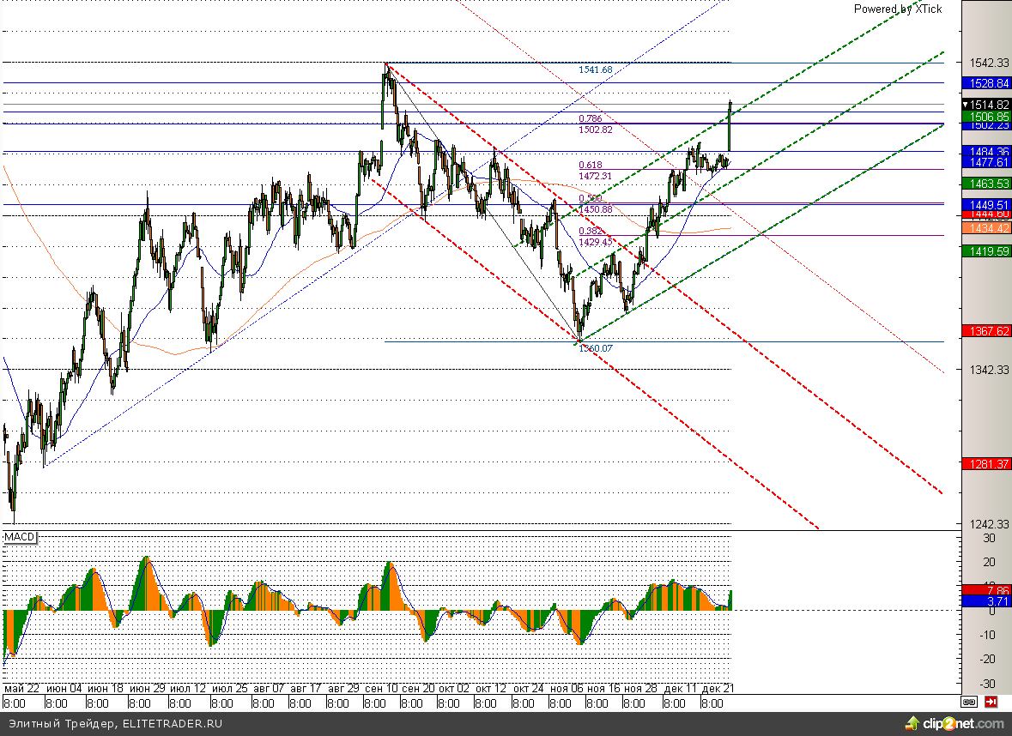Click the chain link icon below the chart
Viewport: 1012px width, 736px height.
[x=968, y=702]
